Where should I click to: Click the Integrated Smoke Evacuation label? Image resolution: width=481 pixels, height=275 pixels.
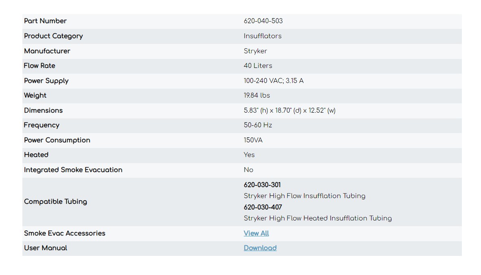(x=73, y=170)
